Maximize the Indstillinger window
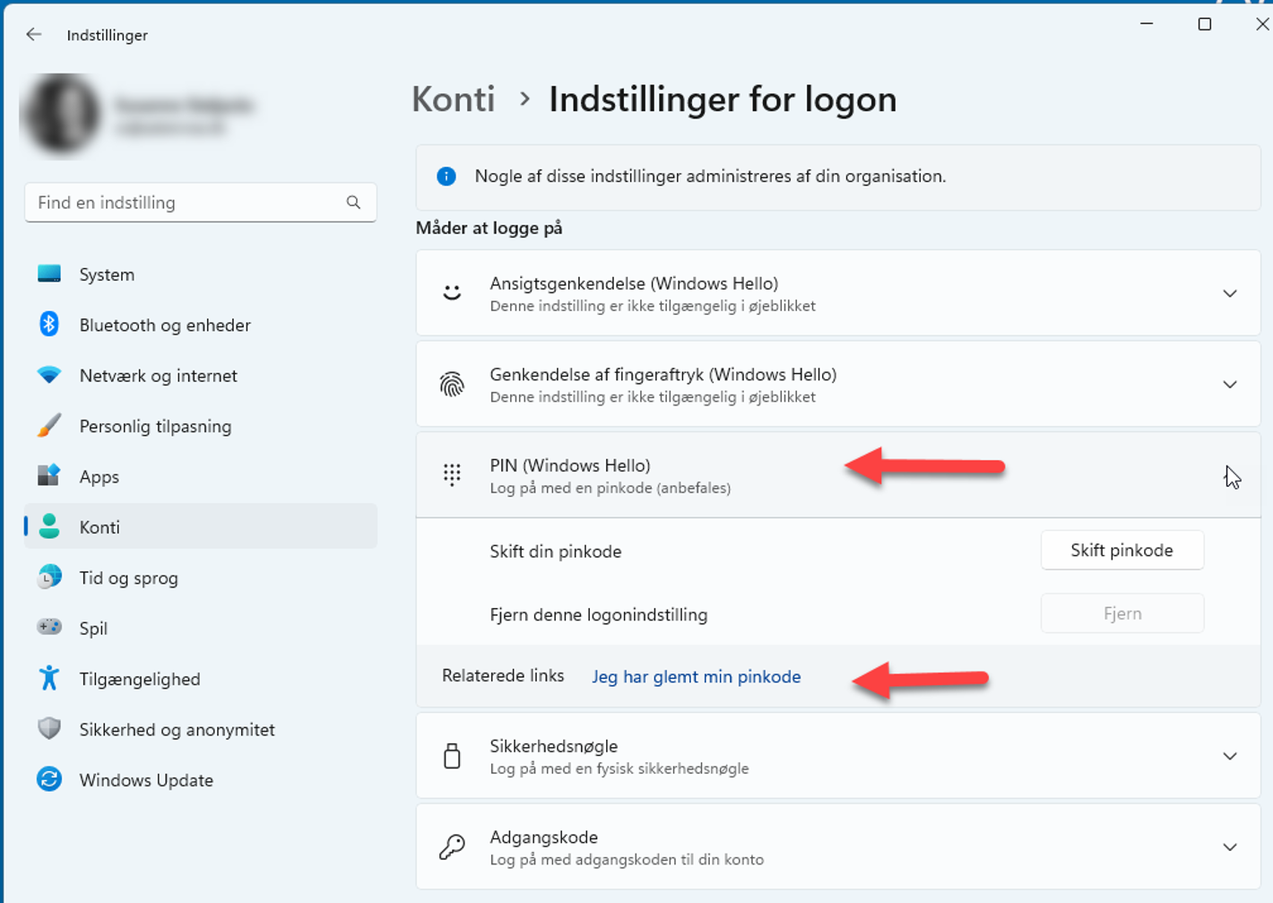1273x903 pixels. [x=1204, y=24]
